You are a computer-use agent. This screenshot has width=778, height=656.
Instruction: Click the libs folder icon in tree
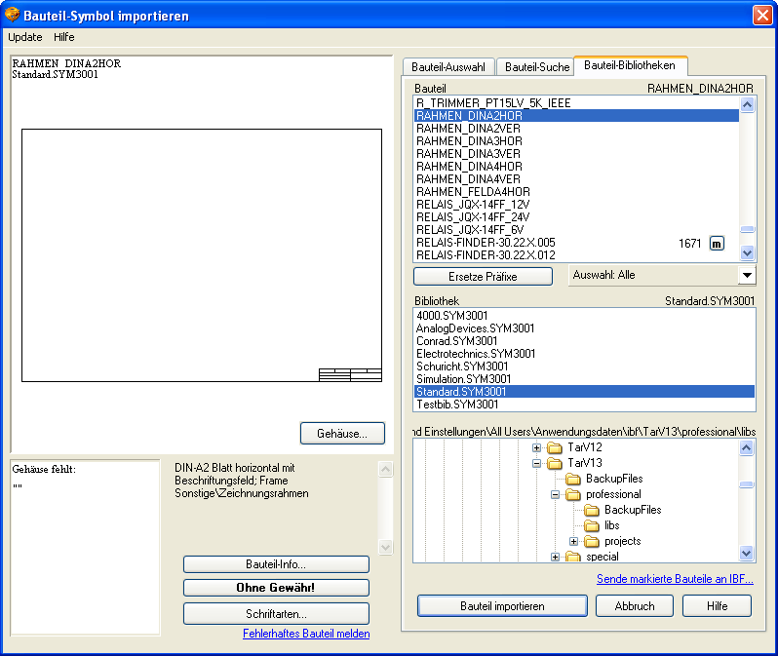click(x=592, y=525)
